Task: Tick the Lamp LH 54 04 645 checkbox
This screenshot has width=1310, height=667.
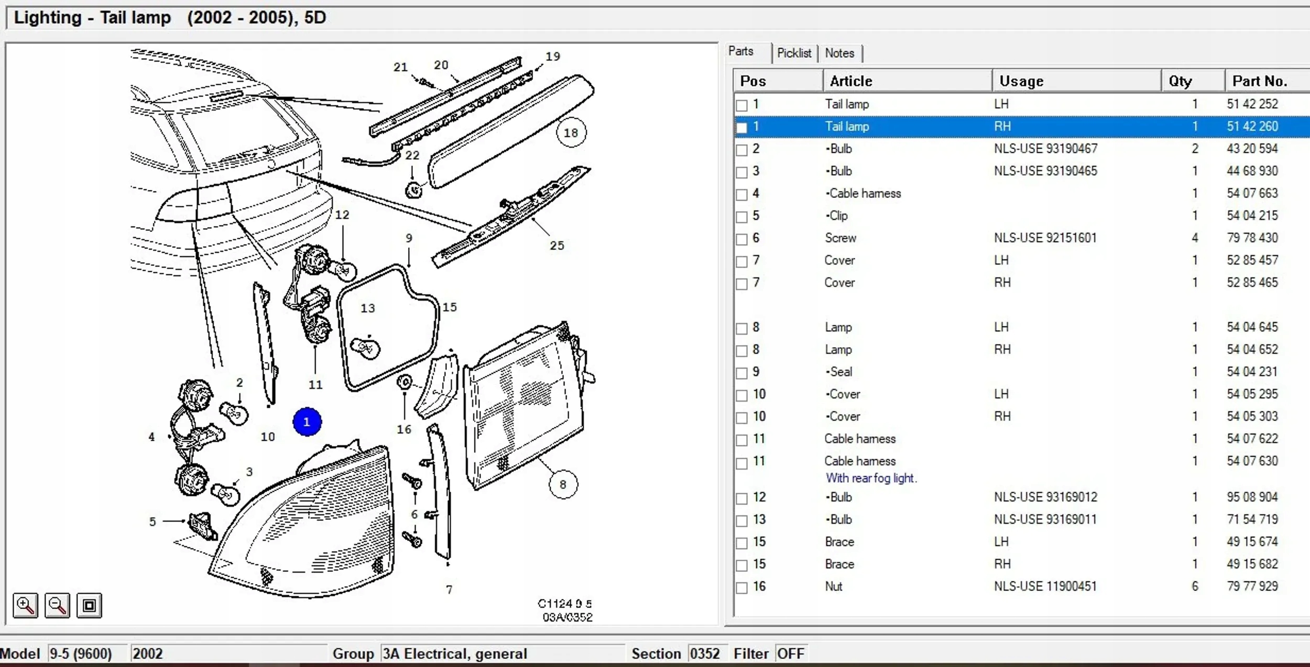Action: [741, 328]
